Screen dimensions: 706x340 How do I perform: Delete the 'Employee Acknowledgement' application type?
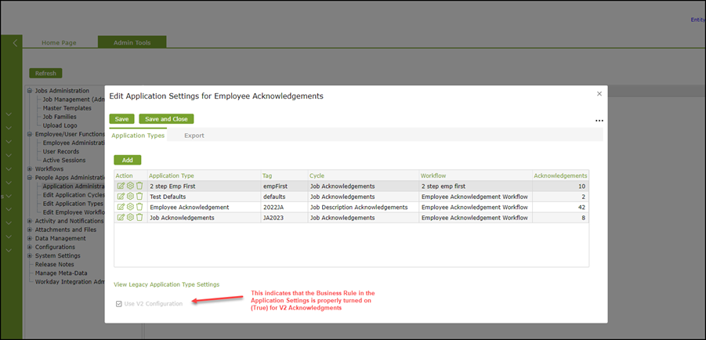(x=139, y=207)
